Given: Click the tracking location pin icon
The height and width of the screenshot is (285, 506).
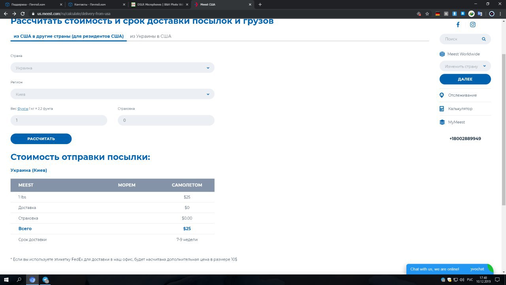Looking at the screenshot, I should pyautogui.click(x=442, y=95).
